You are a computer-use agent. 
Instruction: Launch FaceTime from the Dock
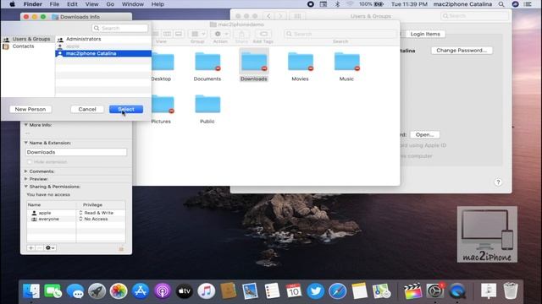tap(53, 291)
